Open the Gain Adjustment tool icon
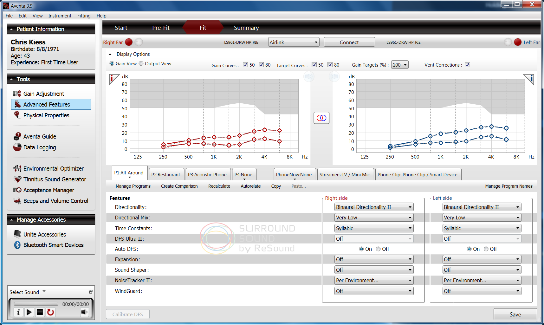The height and width of the screenshot is (325, 544). (x=17, y=94)
